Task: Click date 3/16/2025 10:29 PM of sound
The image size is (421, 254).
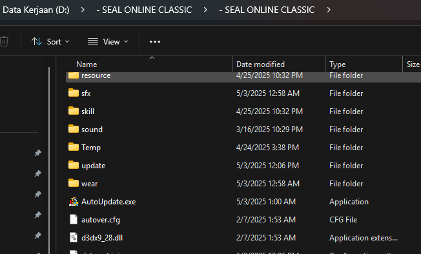Action: [269, 130]
